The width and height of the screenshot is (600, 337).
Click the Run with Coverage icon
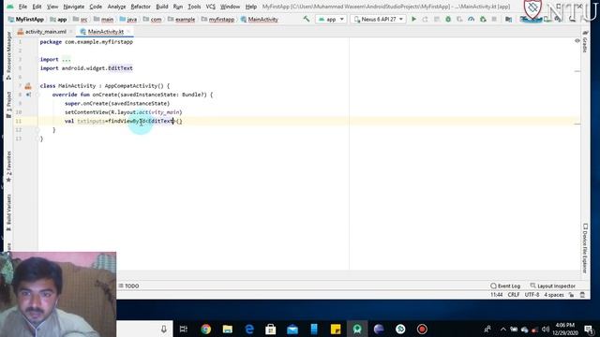[x=459, y=19]
